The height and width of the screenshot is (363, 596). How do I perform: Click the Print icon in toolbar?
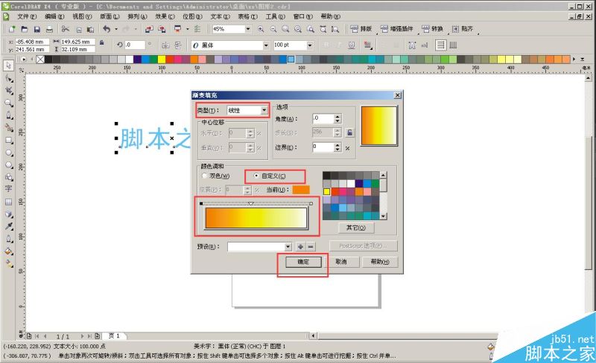click(x=49, y=29)
